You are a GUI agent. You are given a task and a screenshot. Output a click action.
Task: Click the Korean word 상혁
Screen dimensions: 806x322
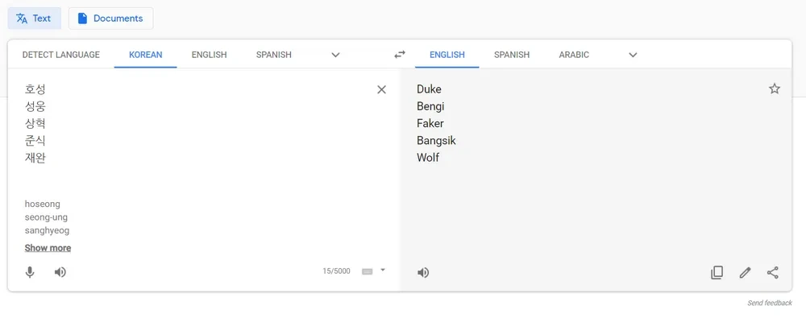35,124
